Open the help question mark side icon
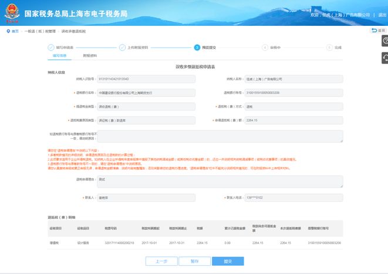The height and width of the screenshot is (274, 388). 384,41
